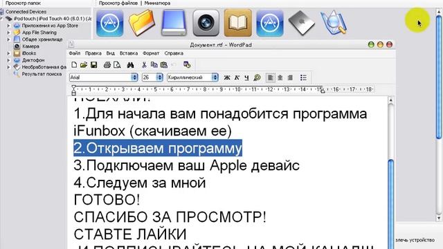Copy the selected text in WordPad
This screenshot has width=443, height=249.
[154, 65]
